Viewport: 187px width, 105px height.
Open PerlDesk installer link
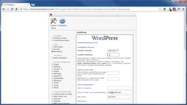pyautogui.click(x=57, y=101)
